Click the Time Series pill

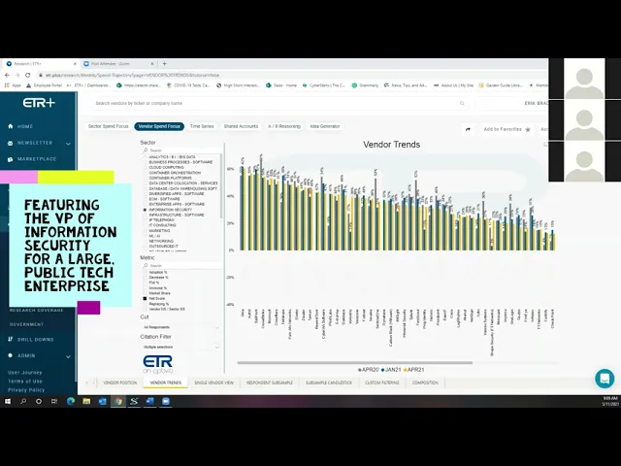(202, 126)
